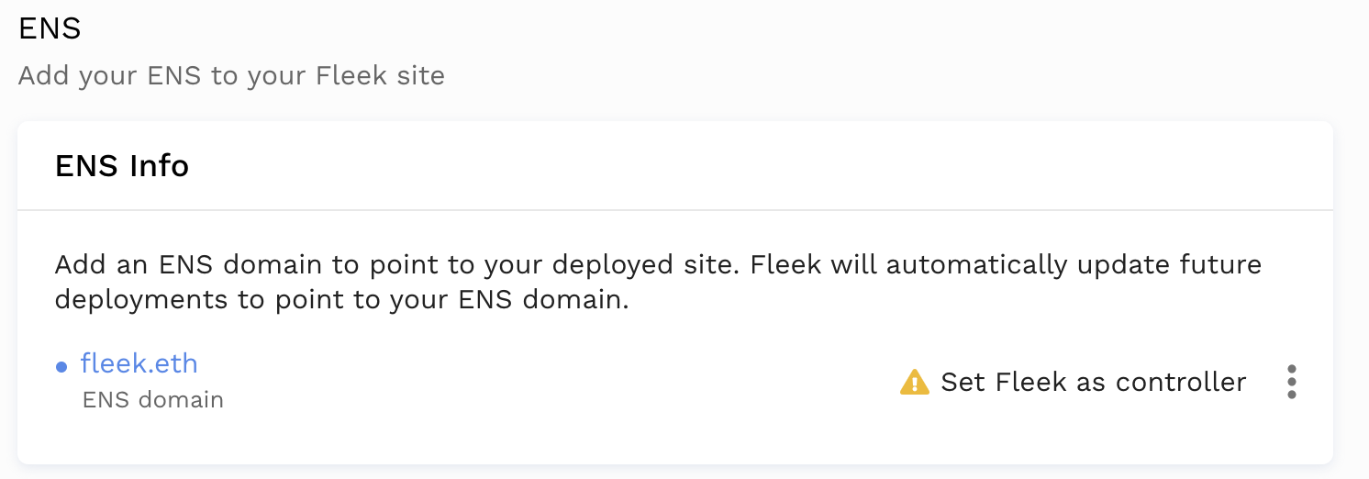This screenshot has width=1369, height=479.
Task: Open the fleek.eth domain link
Action: click(139, 363)
